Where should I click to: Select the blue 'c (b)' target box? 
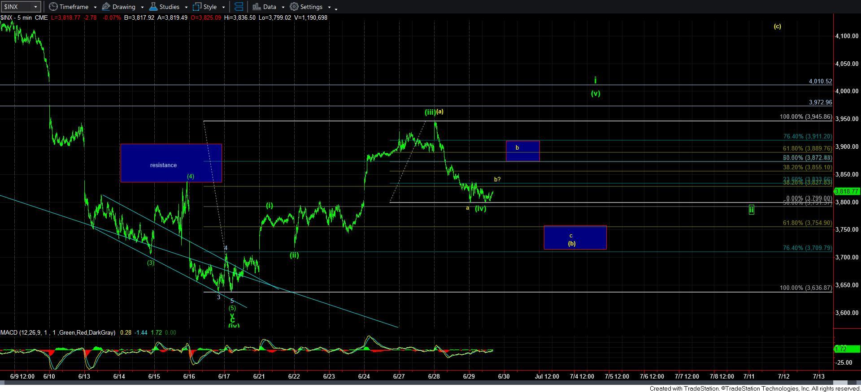575,237
